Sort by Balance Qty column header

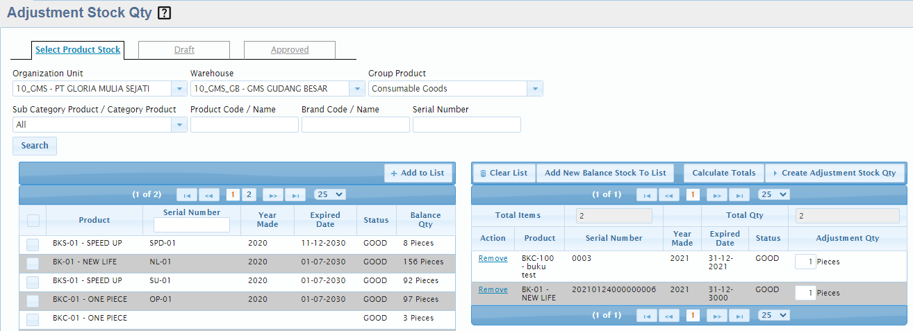(x=426, y=220)
